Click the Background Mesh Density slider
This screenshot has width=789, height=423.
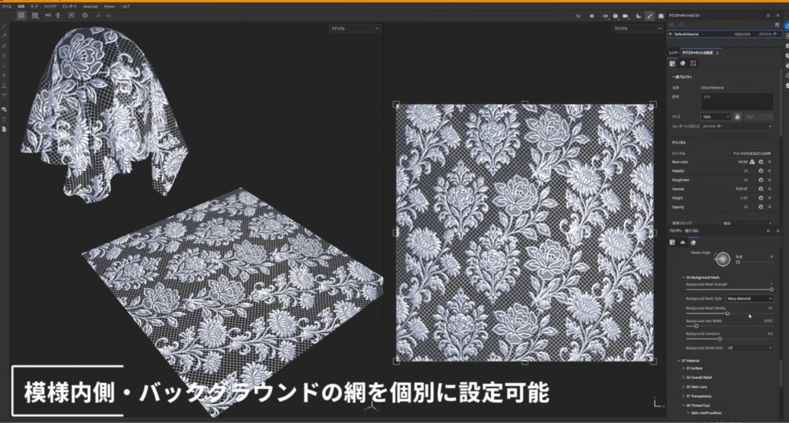tap(729, 314)
